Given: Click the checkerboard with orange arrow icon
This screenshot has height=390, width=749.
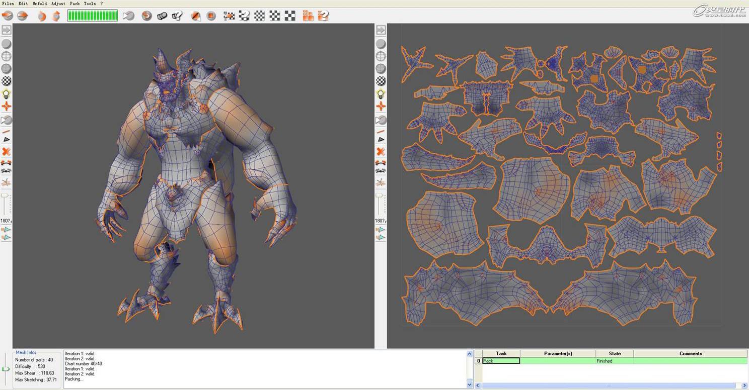Looking at the screenshot, I should tap(229, 16).
